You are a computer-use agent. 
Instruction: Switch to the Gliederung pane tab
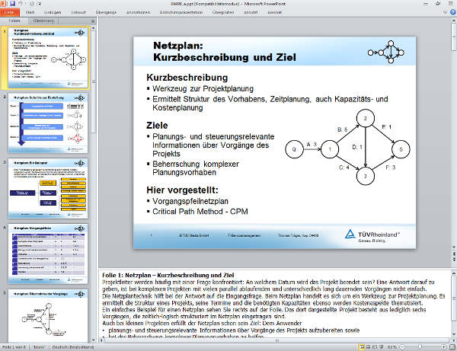tap(44, 22)
